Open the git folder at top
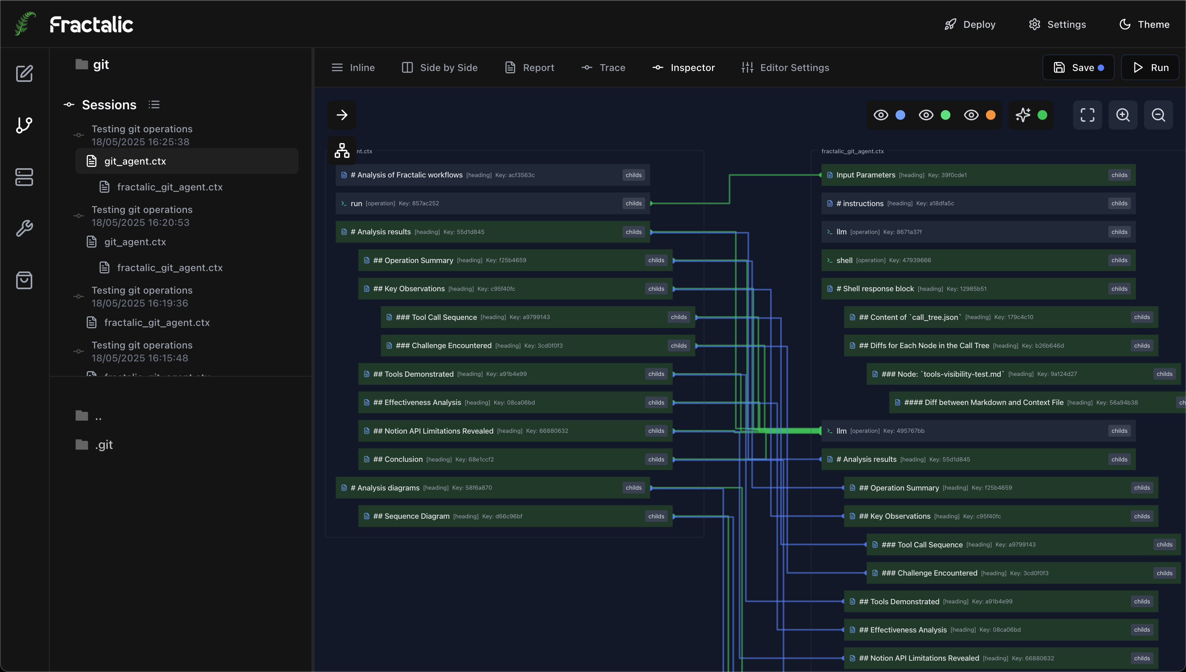This screenshot has width=1186, height=672. [93, 65]
